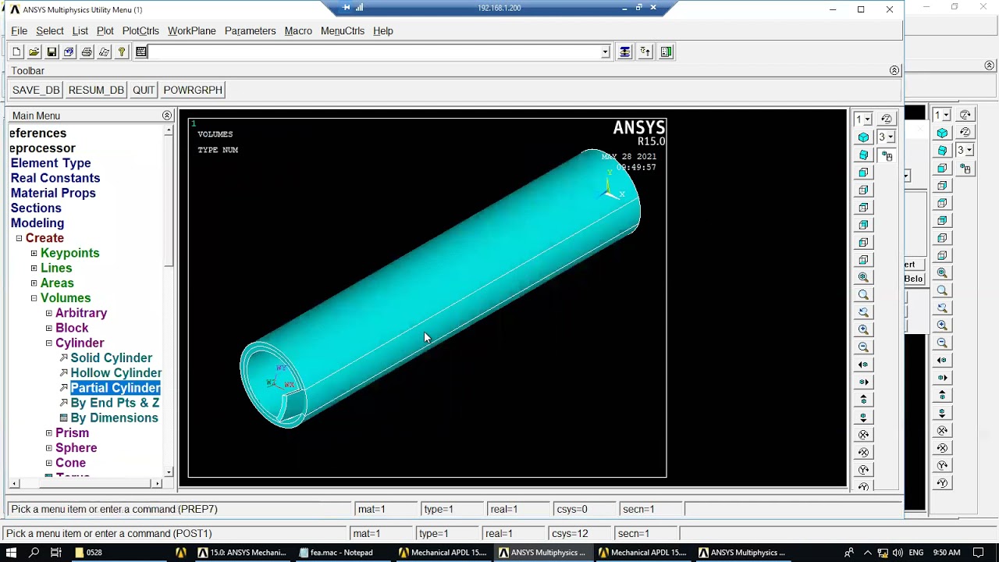Open fea.mac Notepad in the taskbar
This screenshot has height=562, width=999.
coord(336,553)
